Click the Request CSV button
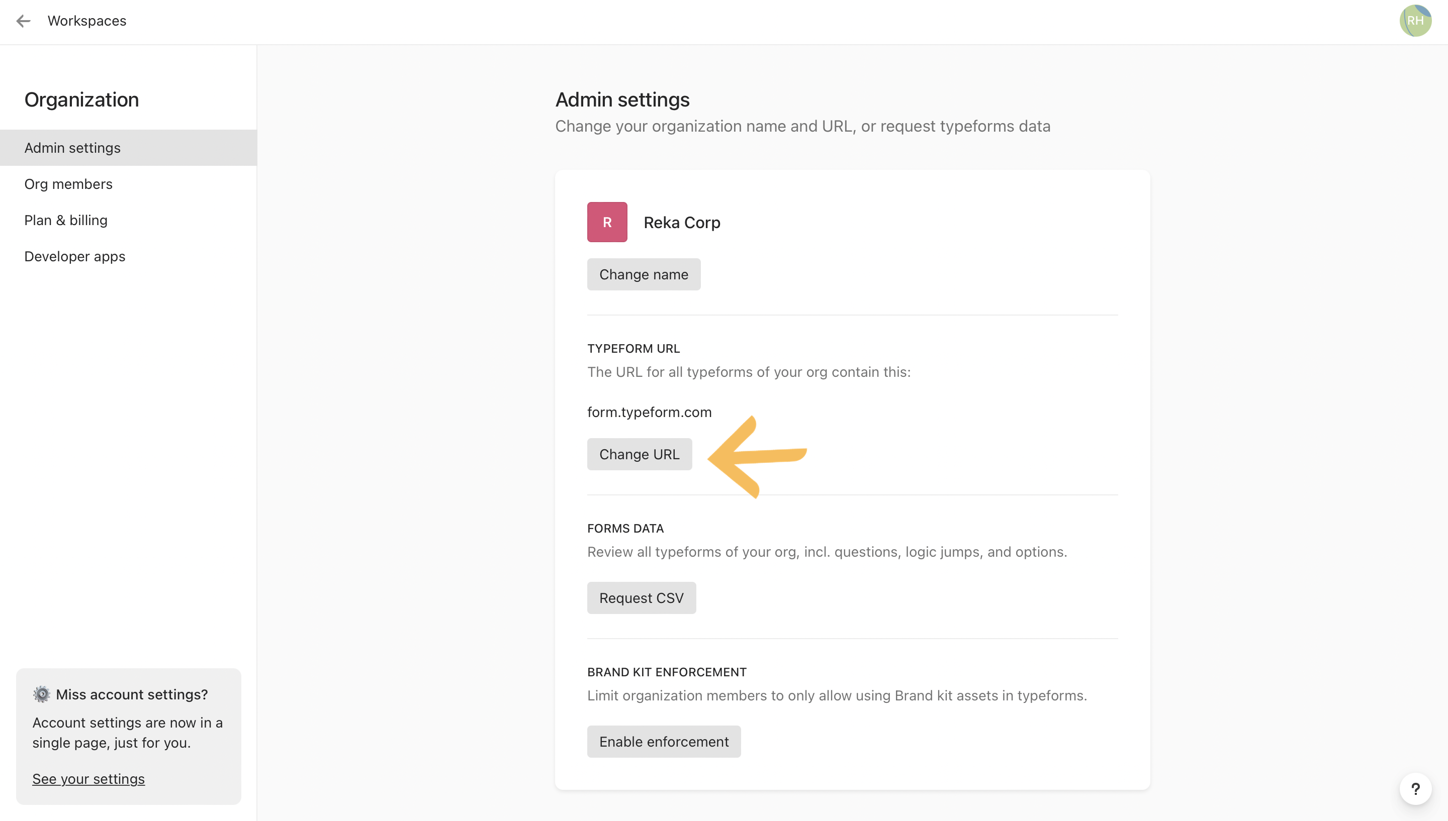1448x821 pixels. click(642, 598)
